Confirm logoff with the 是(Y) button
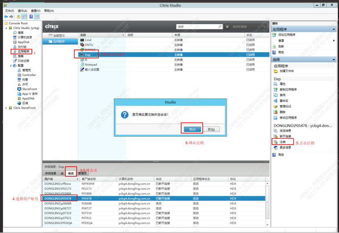This screenshot has width=339, height=233. 192,129
